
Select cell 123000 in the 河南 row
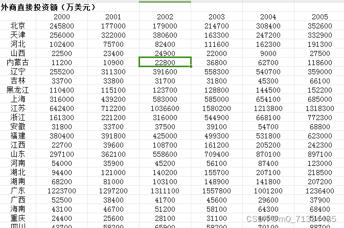[320, 163]
